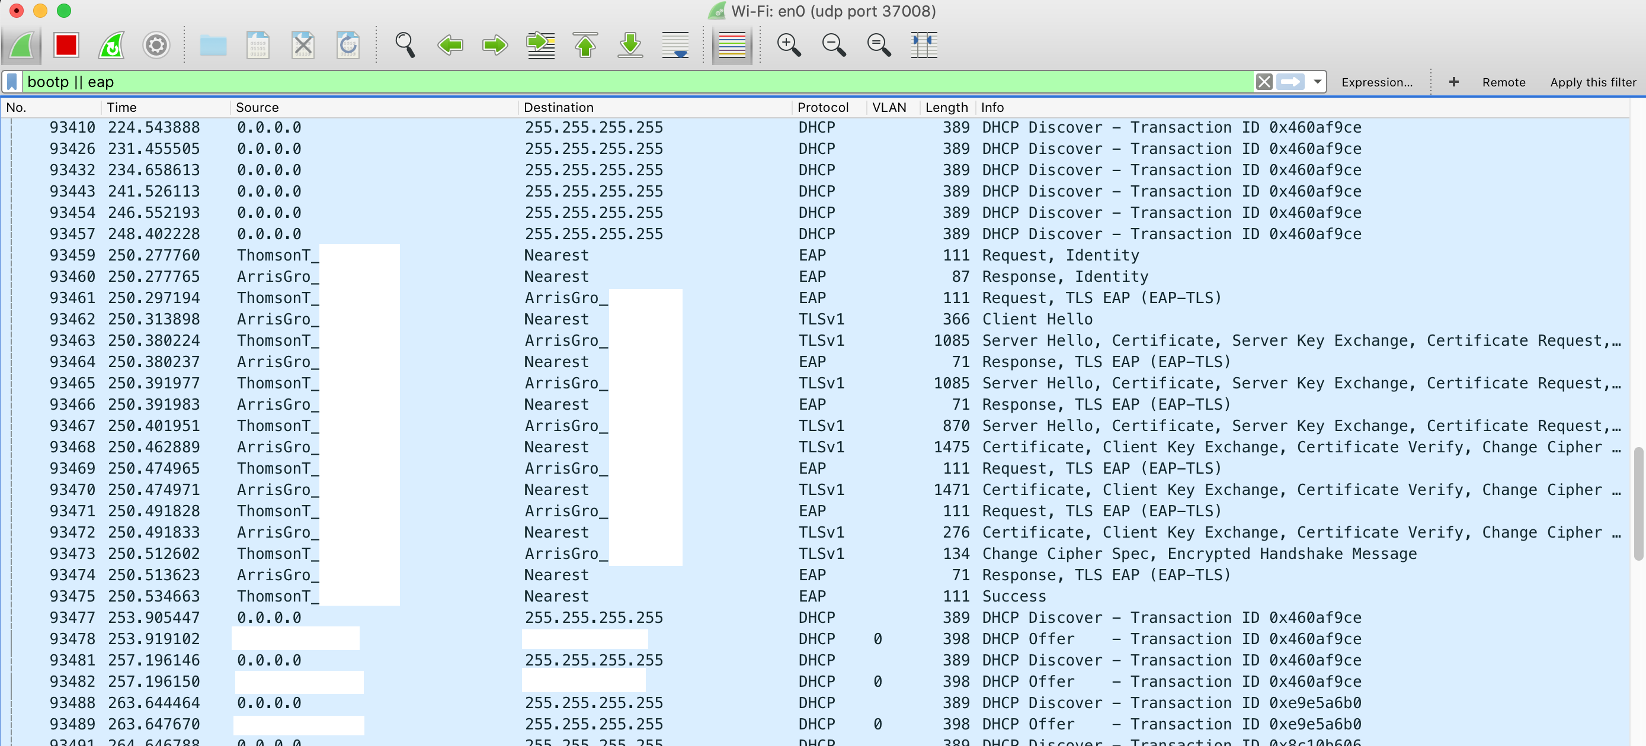Select packet 93472 with length 276

tap(815, 533)
